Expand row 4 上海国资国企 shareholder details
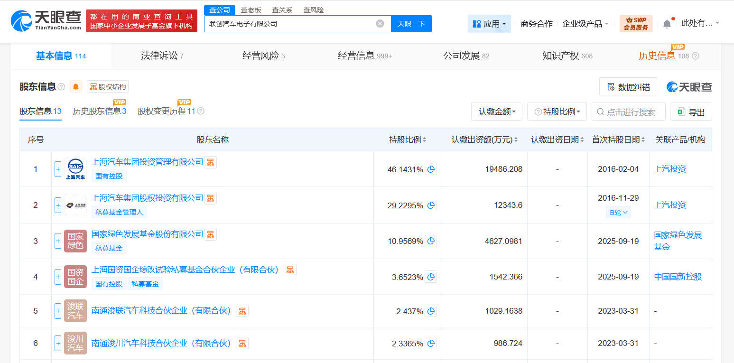Image resolution: width=734 pixels, height=363 pixels. (58, 277)
